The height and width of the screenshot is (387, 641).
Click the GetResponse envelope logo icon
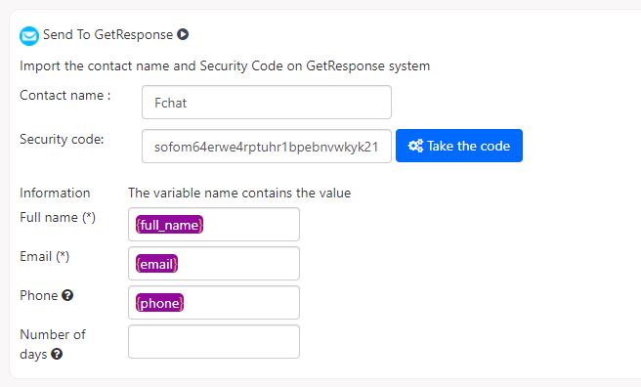[29, 36]
